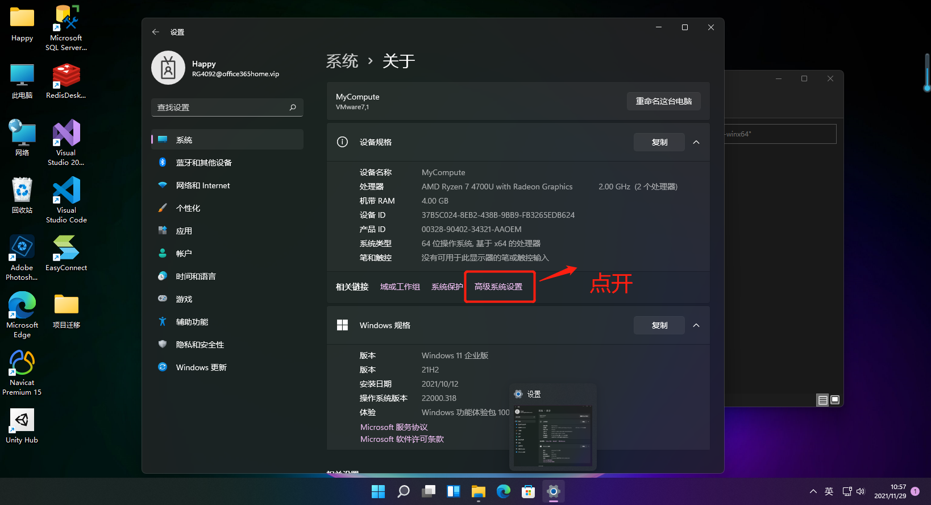The width and height of the screenshot is (931, 505).
Task: Open the 域或工作组 link
Action: [400, 287]
